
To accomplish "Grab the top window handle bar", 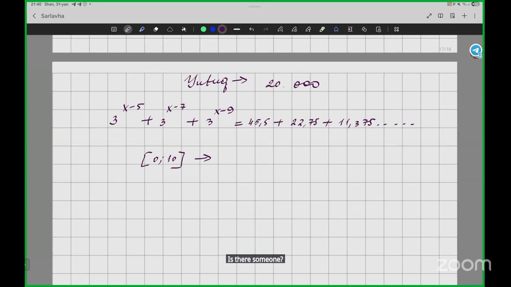I will (254, 6).
